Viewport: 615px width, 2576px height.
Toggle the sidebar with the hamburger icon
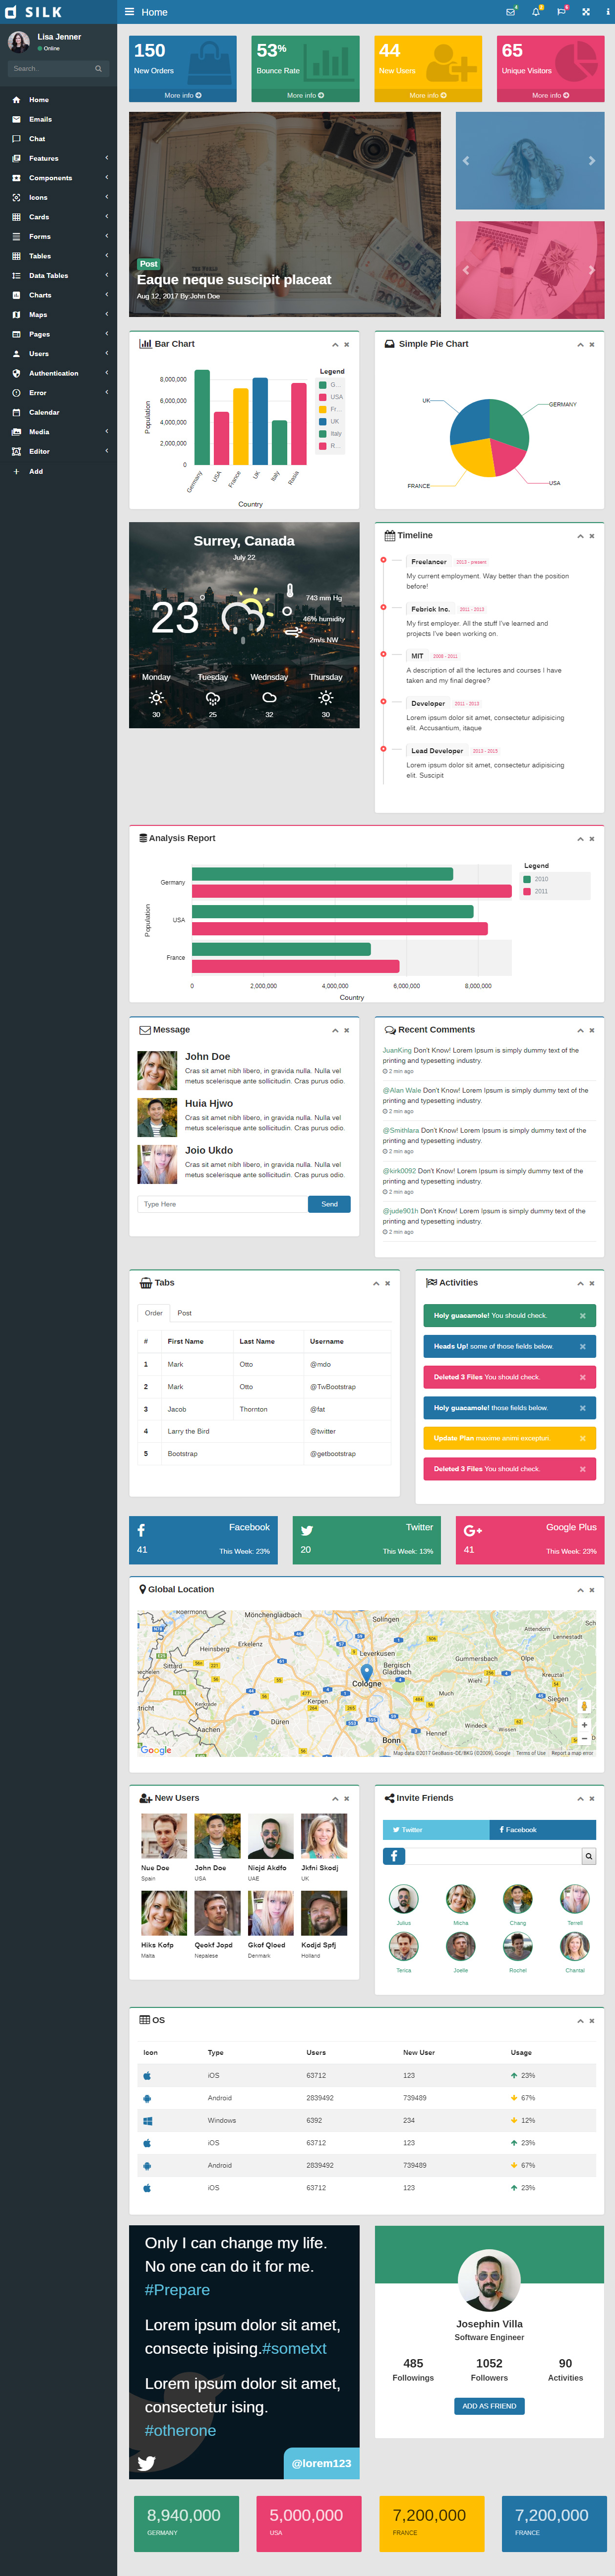coord(129,12)
